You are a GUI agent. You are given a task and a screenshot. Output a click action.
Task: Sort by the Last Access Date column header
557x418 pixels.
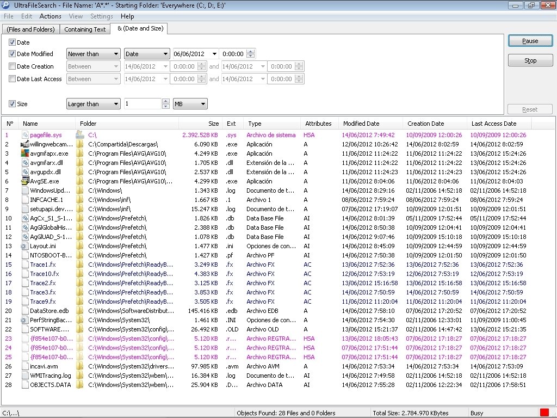[499, 124]
